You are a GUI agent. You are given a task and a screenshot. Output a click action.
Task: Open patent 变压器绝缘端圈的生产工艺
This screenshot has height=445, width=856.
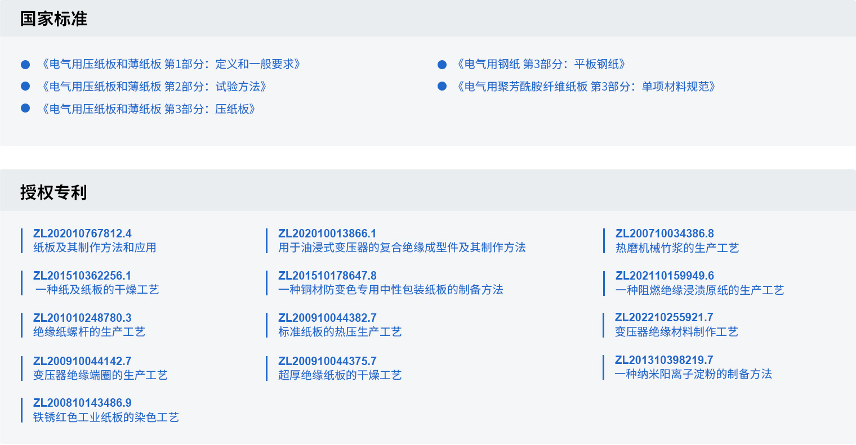[100, 375]
